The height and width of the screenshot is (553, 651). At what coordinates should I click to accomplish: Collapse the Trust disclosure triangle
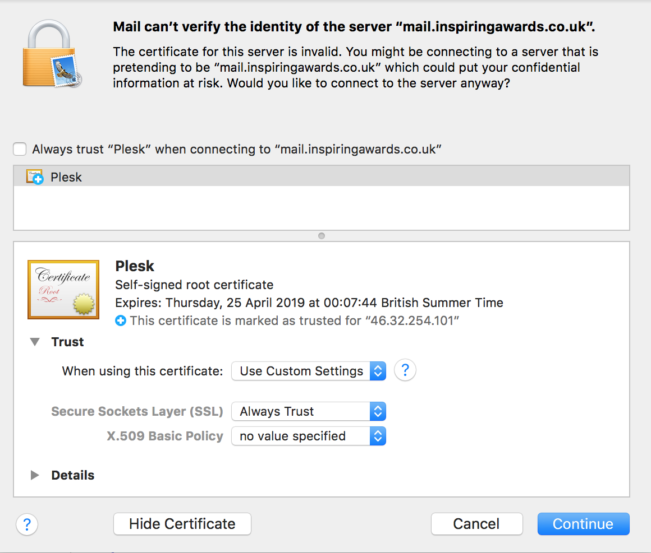pos(35,342)
